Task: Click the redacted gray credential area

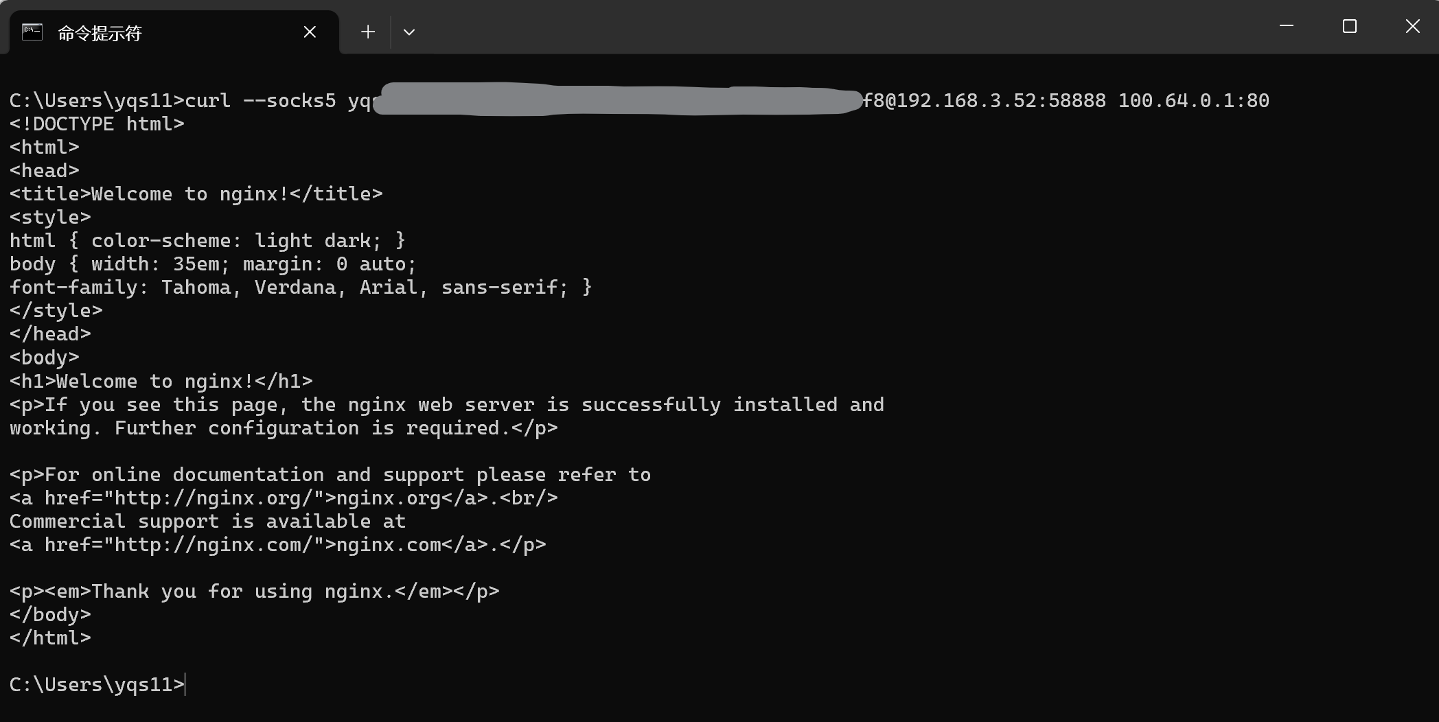Action: coord(618,100)
